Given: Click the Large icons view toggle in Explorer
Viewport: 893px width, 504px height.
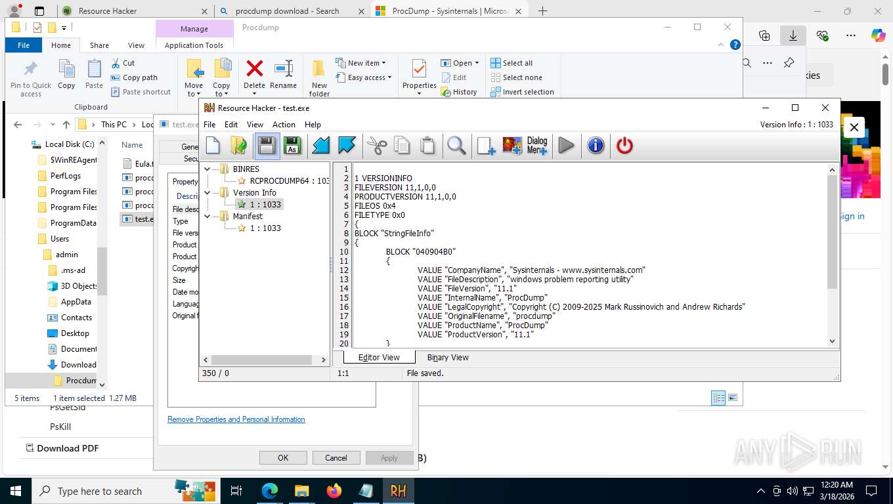Looking at the screenshot, I should [733, 398].
